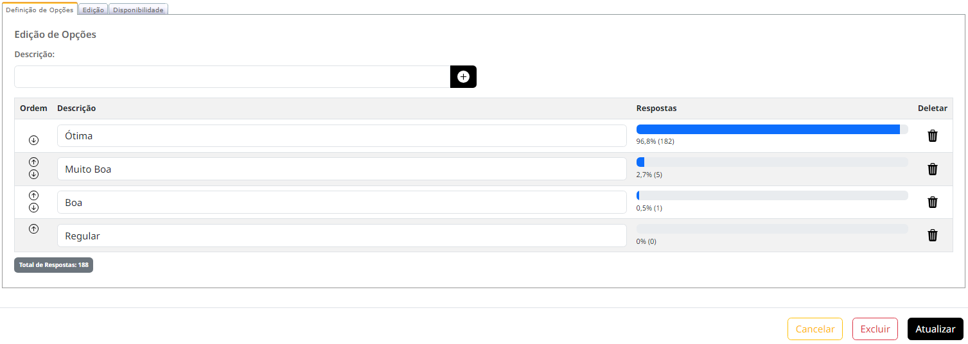
Task: Delete the Muito Boa option
Action: click(933, 169)
